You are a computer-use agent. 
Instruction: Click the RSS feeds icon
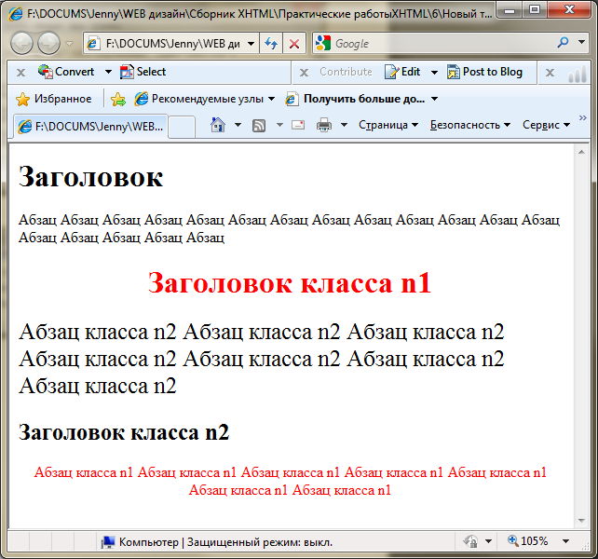[260, 125]
